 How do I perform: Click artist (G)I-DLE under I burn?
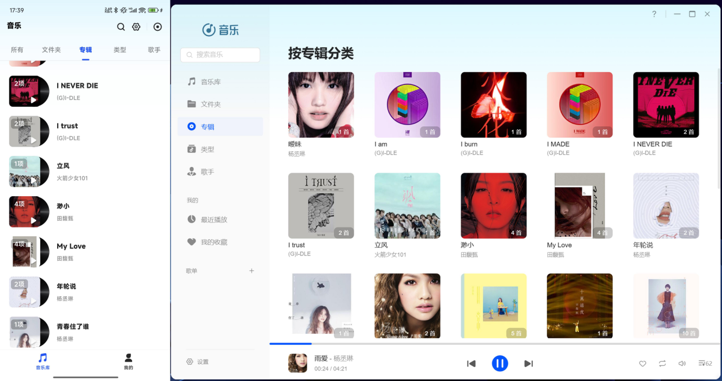point(472,153)
